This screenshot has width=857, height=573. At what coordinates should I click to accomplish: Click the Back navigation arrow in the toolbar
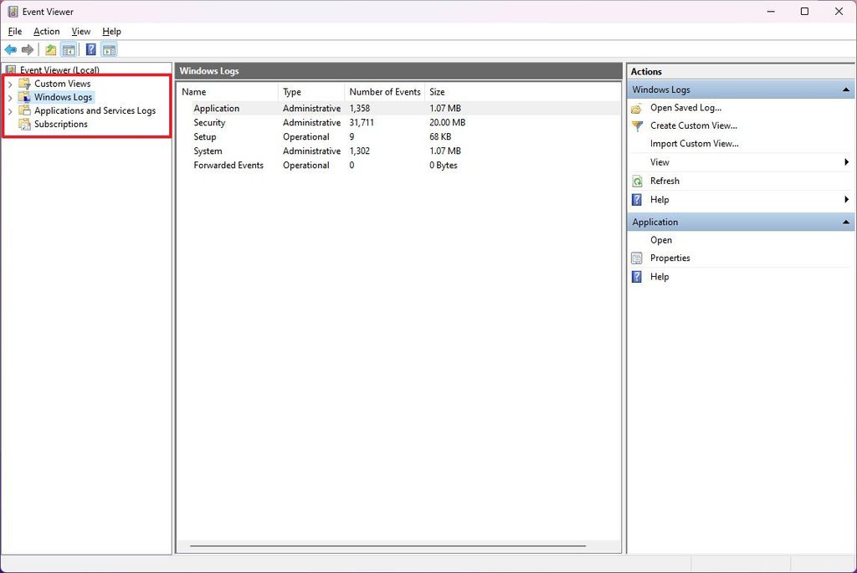[x=11, y=49]
